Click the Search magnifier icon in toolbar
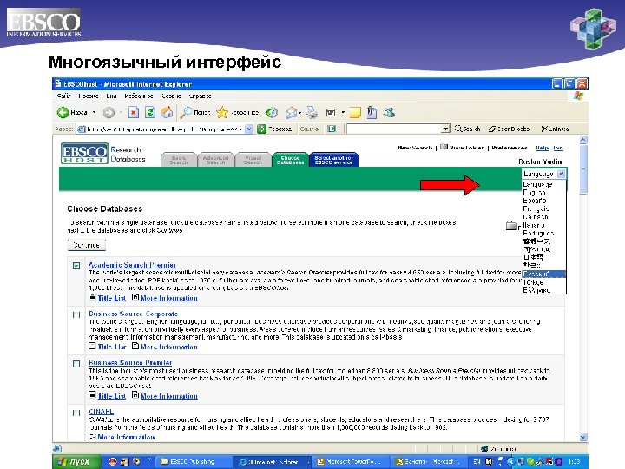The image size is (625, 469). (x=186, y=113)
